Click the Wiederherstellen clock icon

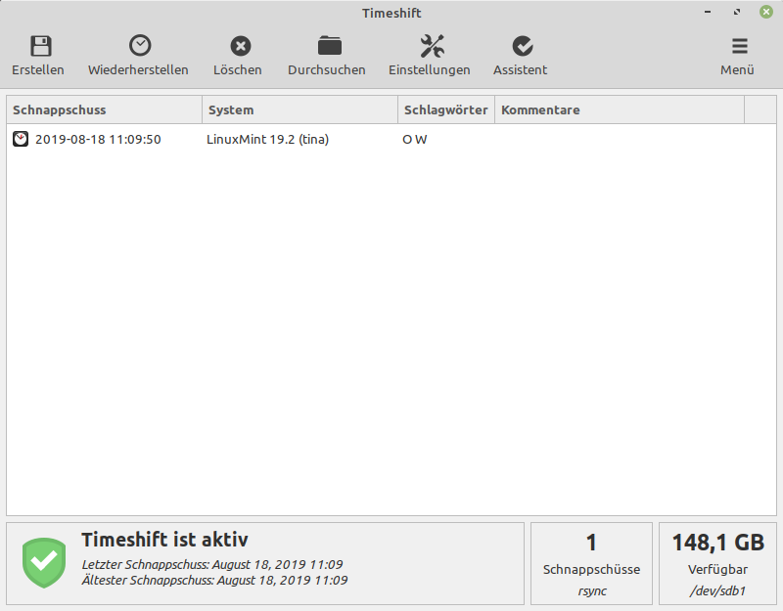pos(140,45)
